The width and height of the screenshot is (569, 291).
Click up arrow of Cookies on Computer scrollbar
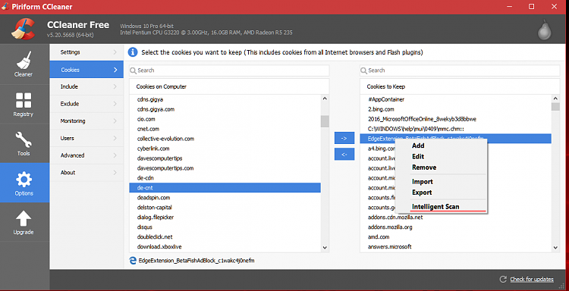325,99
